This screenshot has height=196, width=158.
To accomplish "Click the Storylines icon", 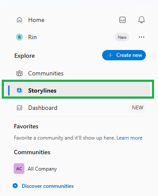I will 19,90.
